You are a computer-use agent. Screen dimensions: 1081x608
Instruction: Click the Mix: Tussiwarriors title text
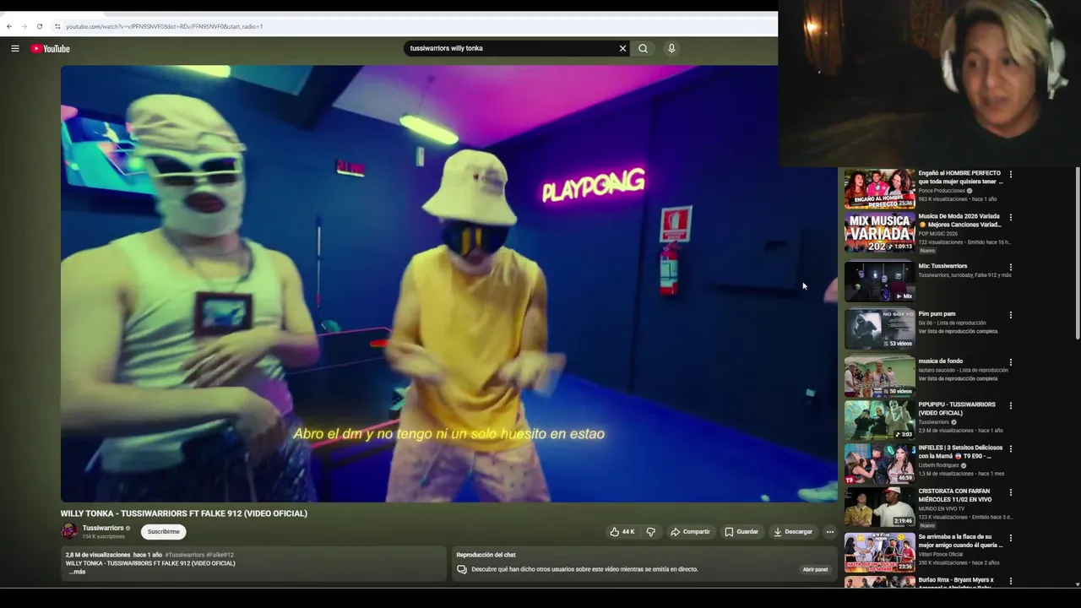point(942,266)
